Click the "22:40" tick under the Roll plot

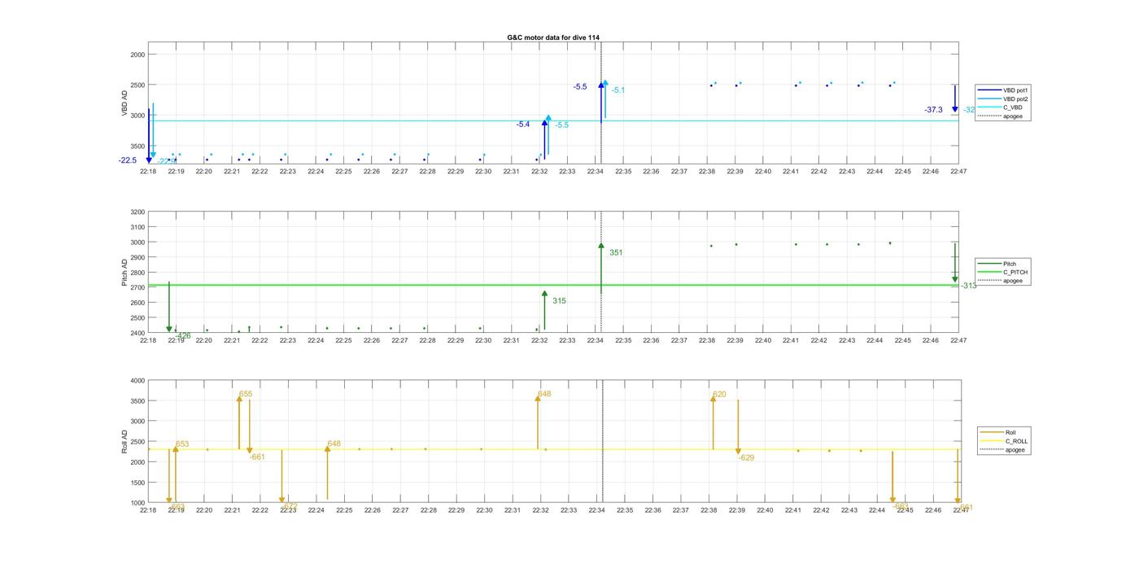point(765,510)
